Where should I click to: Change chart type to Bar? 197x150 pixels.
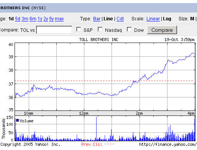click(x=97, y=19)
